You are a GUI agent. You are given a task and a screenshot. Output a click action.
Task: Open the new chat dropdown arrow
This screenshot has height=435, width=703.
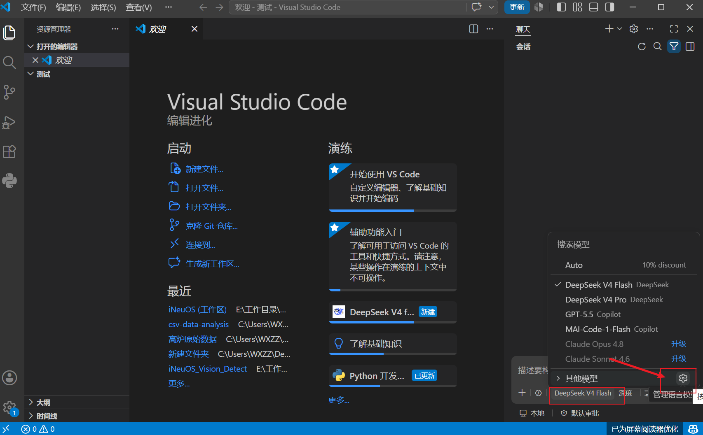[619, 29]
